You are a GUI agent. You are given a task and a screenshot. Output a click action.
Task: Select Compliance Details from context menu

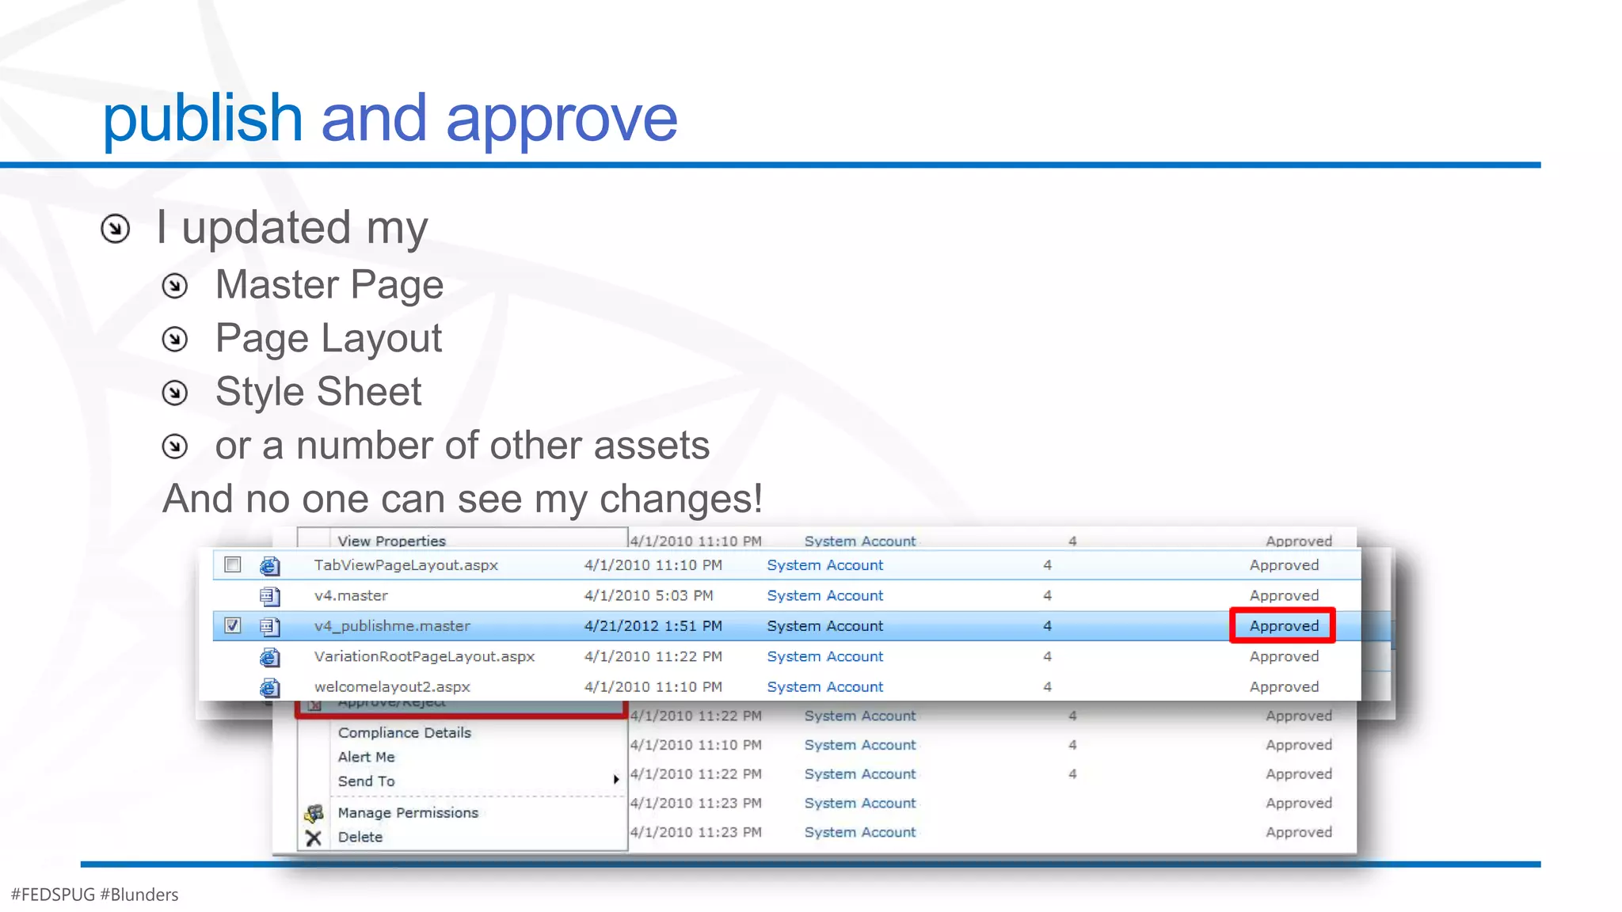click(404, 733)
